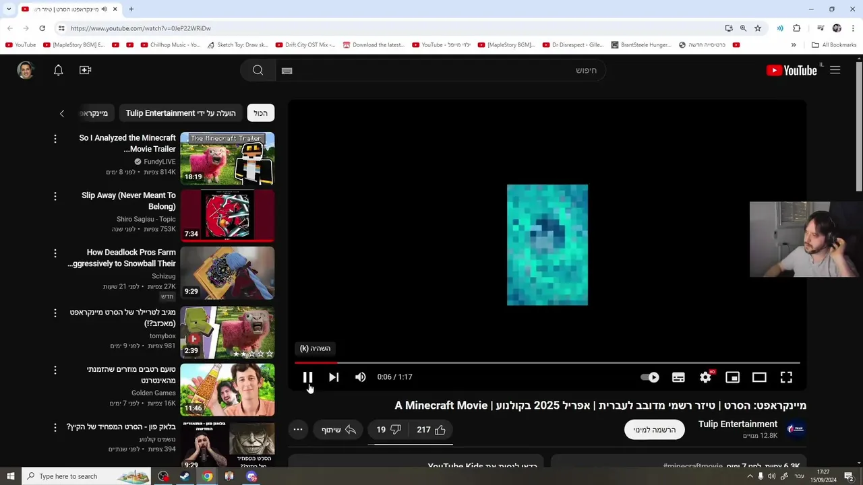Reload the page in Chrome
The height and width of the screenshot is (485, 863).
tap(42, 28)
